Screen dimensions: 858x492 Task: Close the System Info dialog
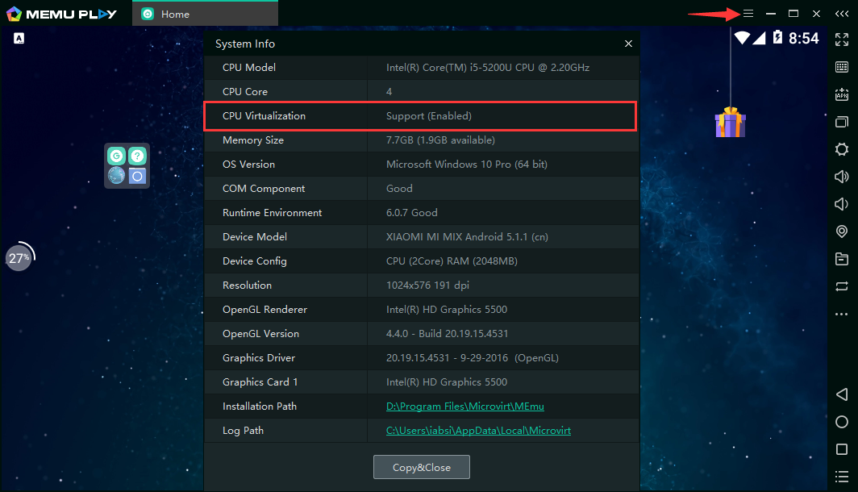pos(628,44)
